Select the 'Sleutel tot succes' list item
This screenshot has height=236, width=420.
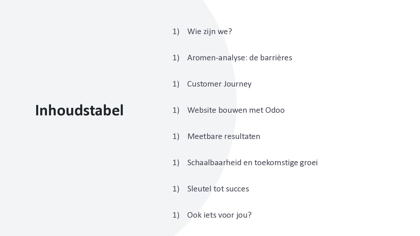point(218,189)
